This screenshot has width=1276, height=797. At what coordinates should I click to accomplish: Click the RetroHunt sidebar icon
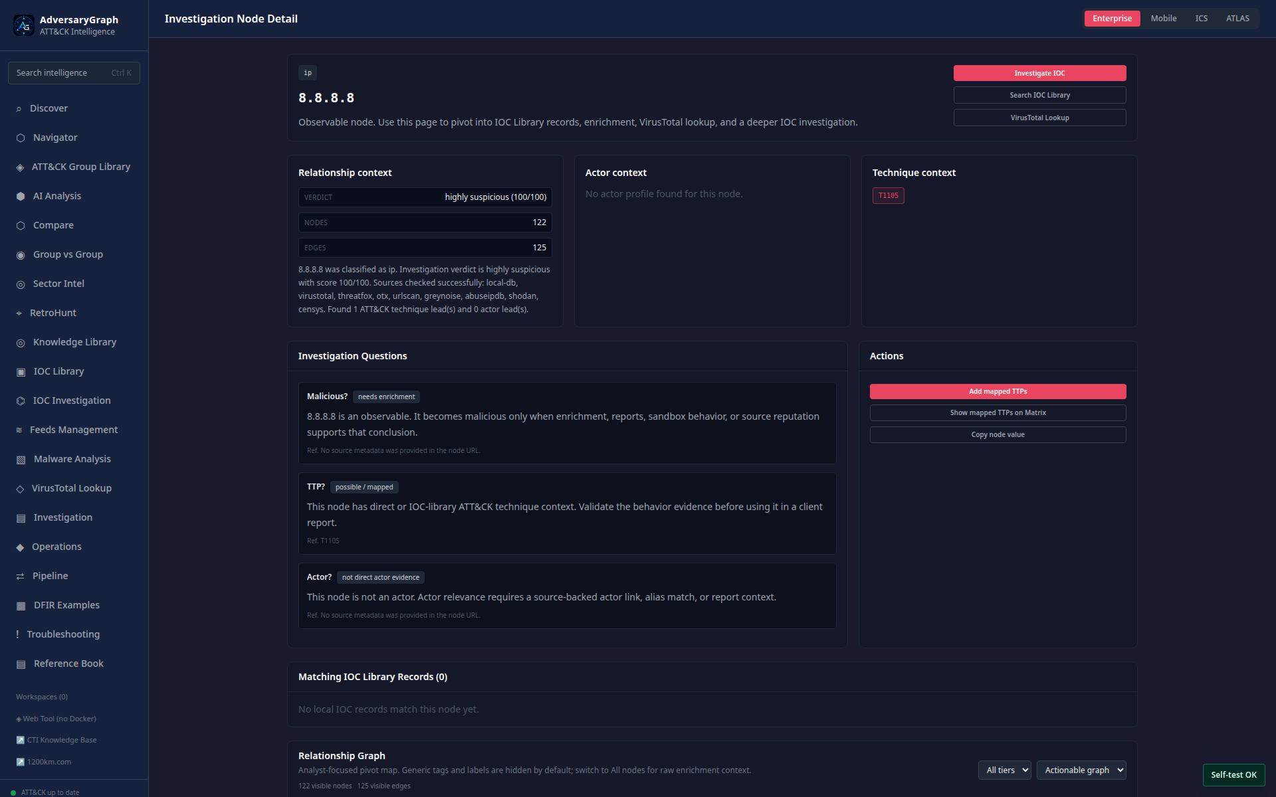pyautogui.click(x=19, y=313)
